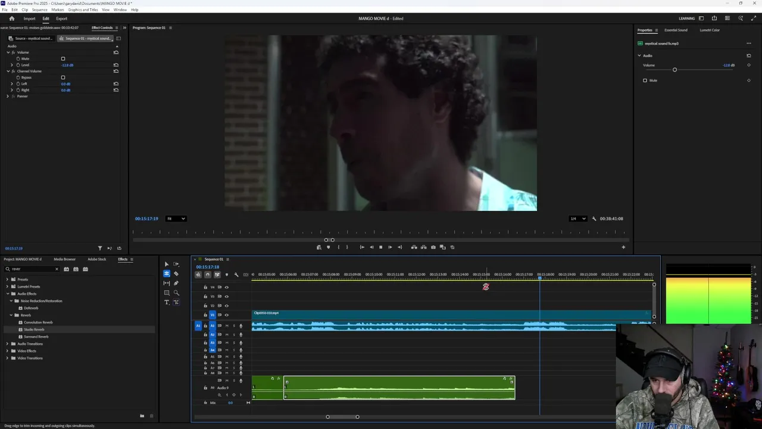Click the Learning workspace button
Screen dimensions: 762x429
point(686,18)
